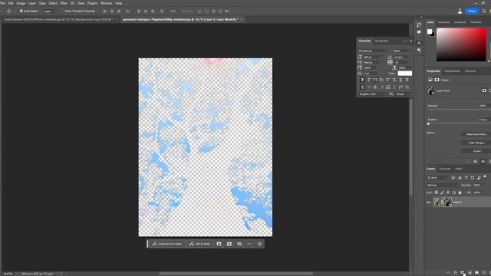Viewport: 491px width, 276px height.
Task: Open the layer blend mode Normal dropdown
Action: [x=442, y=186]
